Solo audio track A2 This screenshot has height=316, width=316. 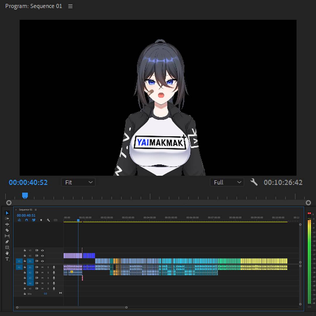coord(48,273)
